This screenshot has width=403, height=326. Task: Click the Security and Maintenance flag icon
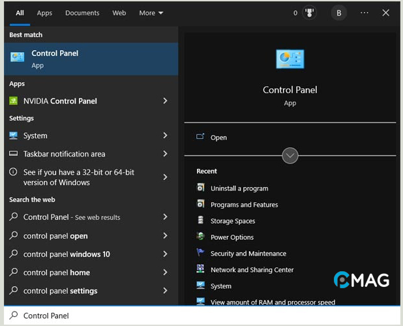click(200, 254)
